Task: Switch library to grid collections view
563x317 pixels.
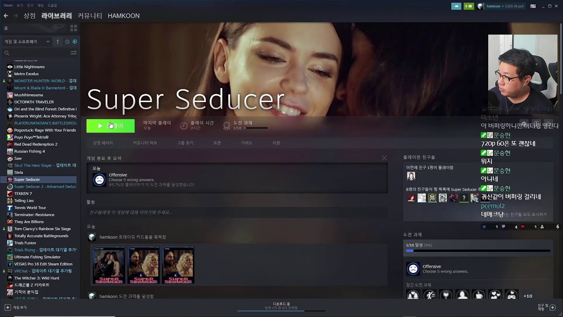Action: (x=73, y=28)
